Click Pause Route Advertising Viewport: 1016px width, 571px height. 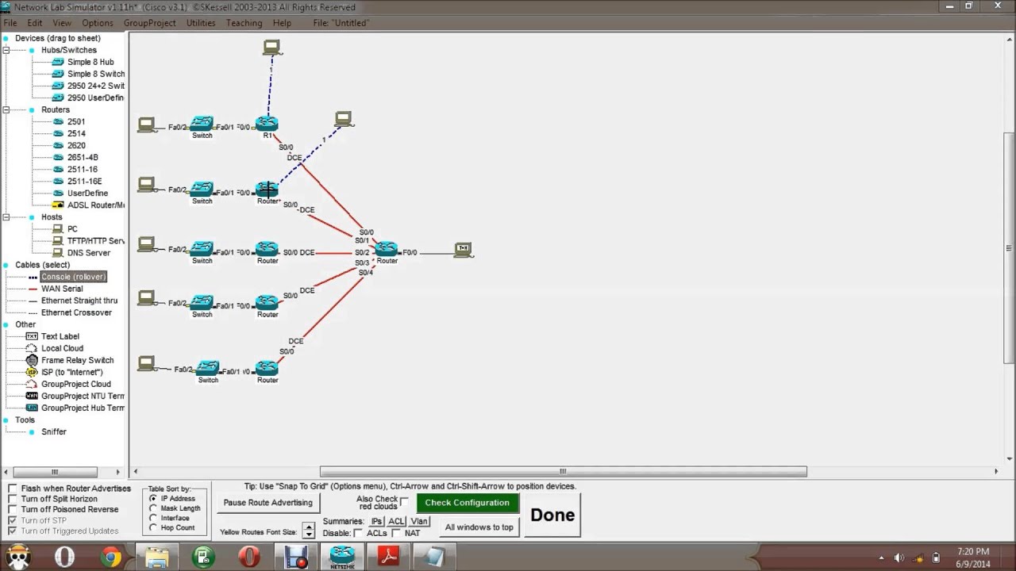268,503
